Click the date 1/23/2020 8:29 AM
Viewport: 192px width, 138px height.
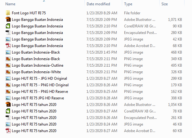(102, 13)
